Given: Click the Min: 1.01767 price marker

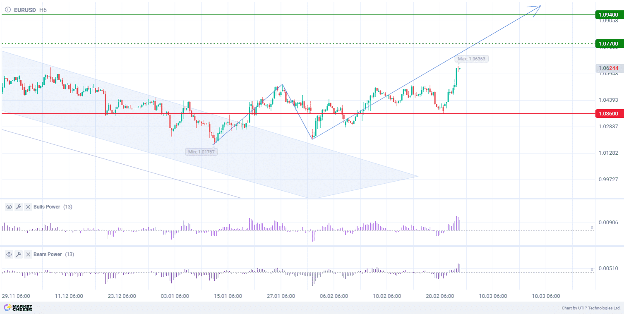Looking at the screenshot, I should tap(202, 152).
